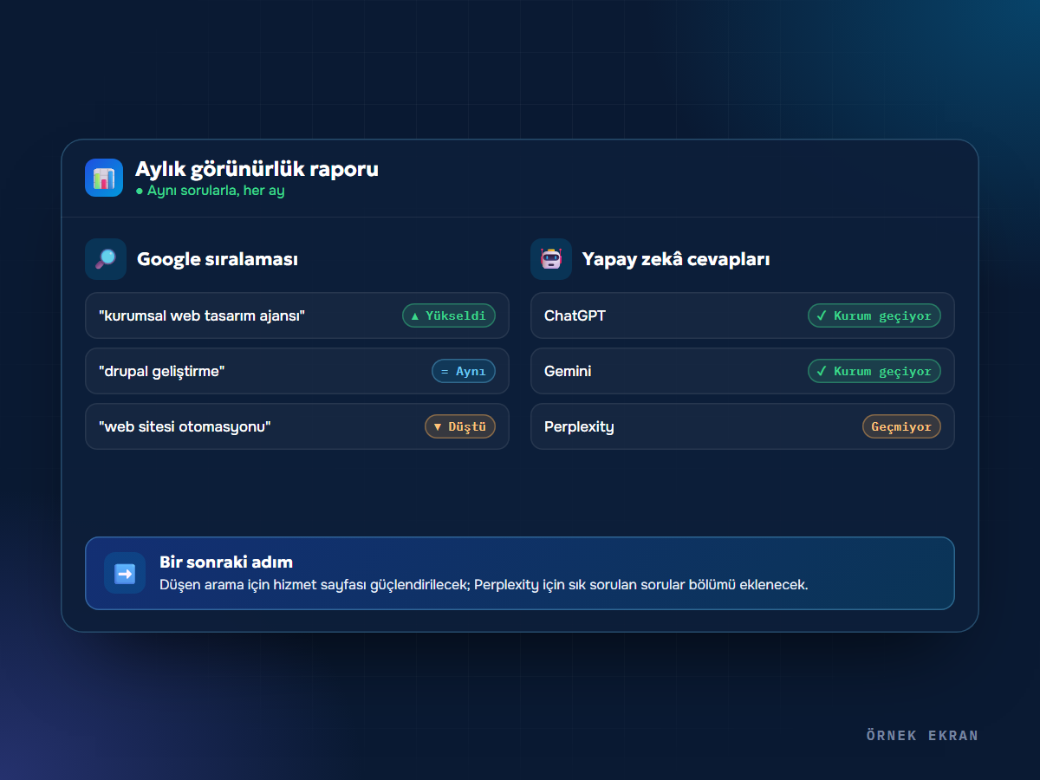Click the Aylık görünürlük raporu title
Viewport: 1040px width, 780px height.
pos(257,169)
